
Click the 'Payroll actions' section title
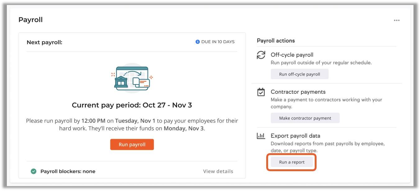tap(276, 41)
